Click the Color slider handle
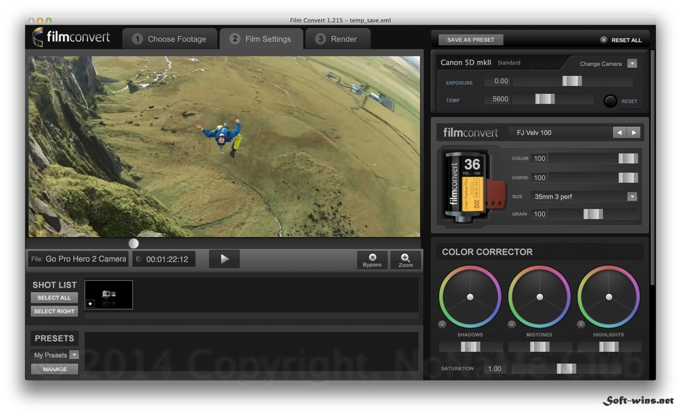This screenshot has width=681, height=415. coord(628,158)
